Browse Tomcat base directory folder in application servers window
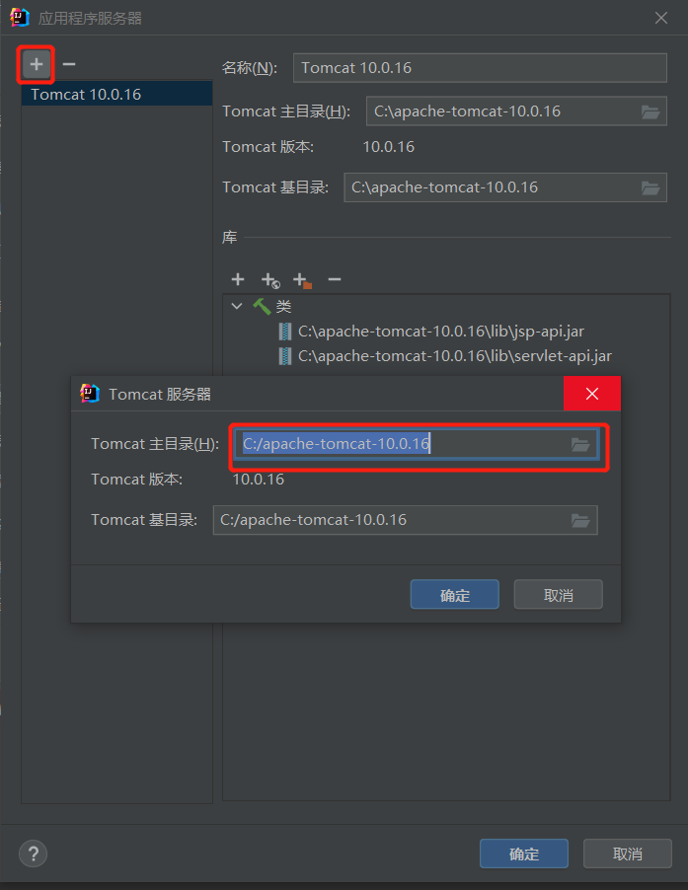 tap(650, 187)
